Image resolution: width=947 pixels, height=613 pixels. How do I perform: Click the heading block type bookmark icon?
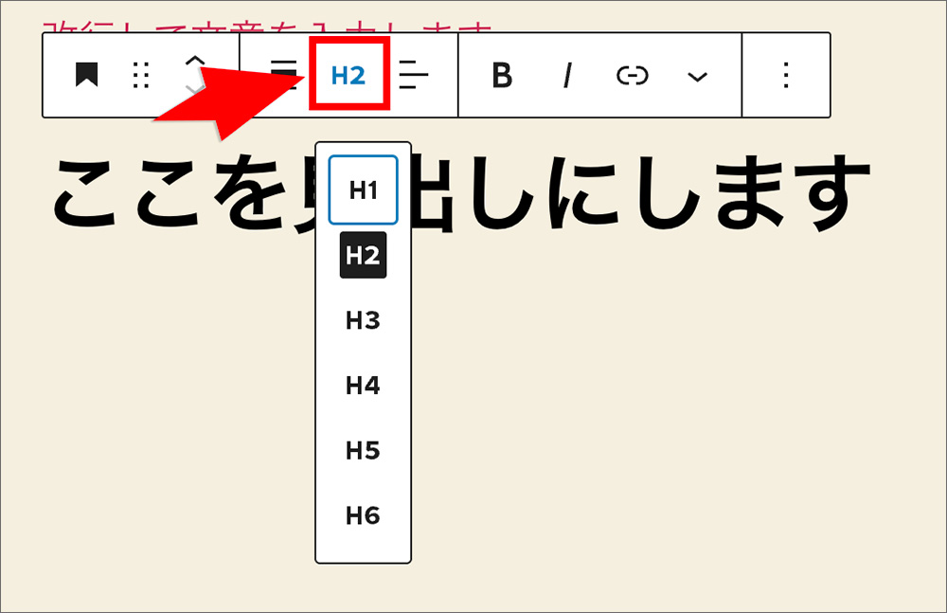click(87, 75)
